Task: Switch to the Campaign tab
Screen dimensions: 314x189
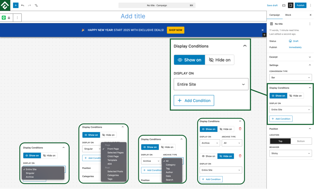Action: [274, 15]
